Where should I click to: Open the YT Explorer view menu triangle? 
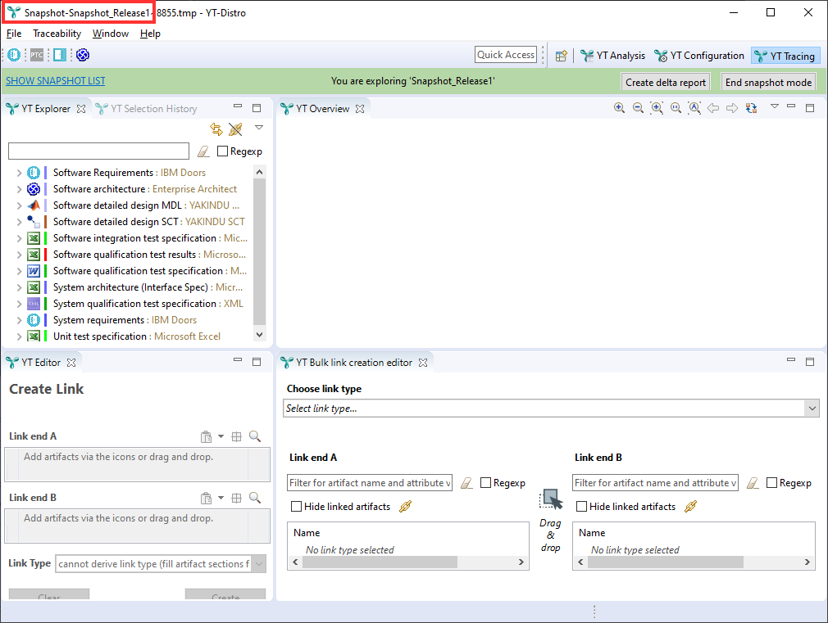point(259,128)
